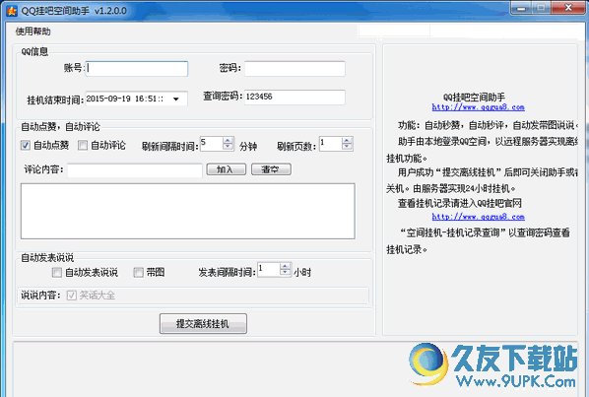The height and width of the screenshot is (397, 589).
Task: Focus the 账号 input field
Action: click(137, 69)
